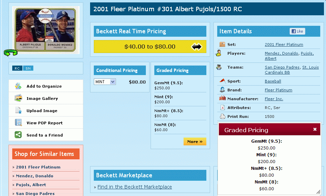Follow the Baseball sport link
326x196 pixels.
coord(273,81)
